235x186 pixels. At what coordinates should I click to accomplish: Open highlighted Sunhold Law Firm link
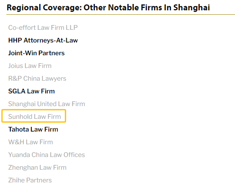pyautogui.click(x=35, y=116)
